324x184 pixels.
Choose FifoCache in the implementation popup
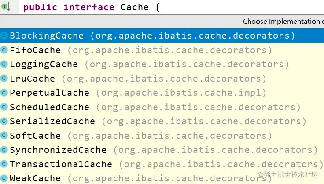(x=35, y=50)
